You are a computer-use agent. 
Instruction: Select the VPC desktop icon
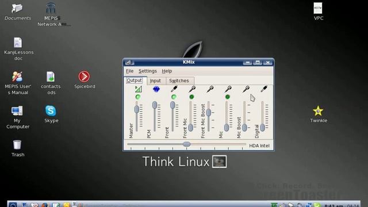pyautogui.click(x=318, y=8)
